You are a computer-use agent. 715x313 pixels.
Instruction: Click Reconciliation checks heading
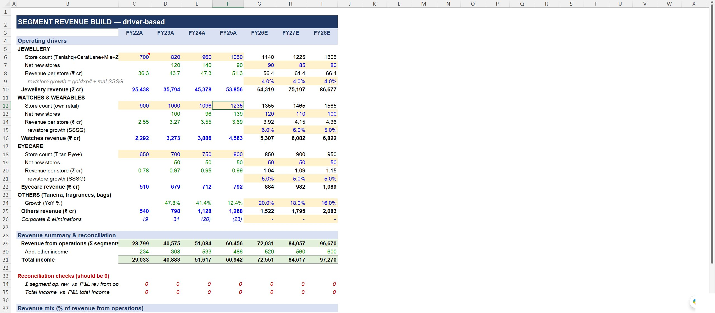pyautogui.click(x=68, y=276)
